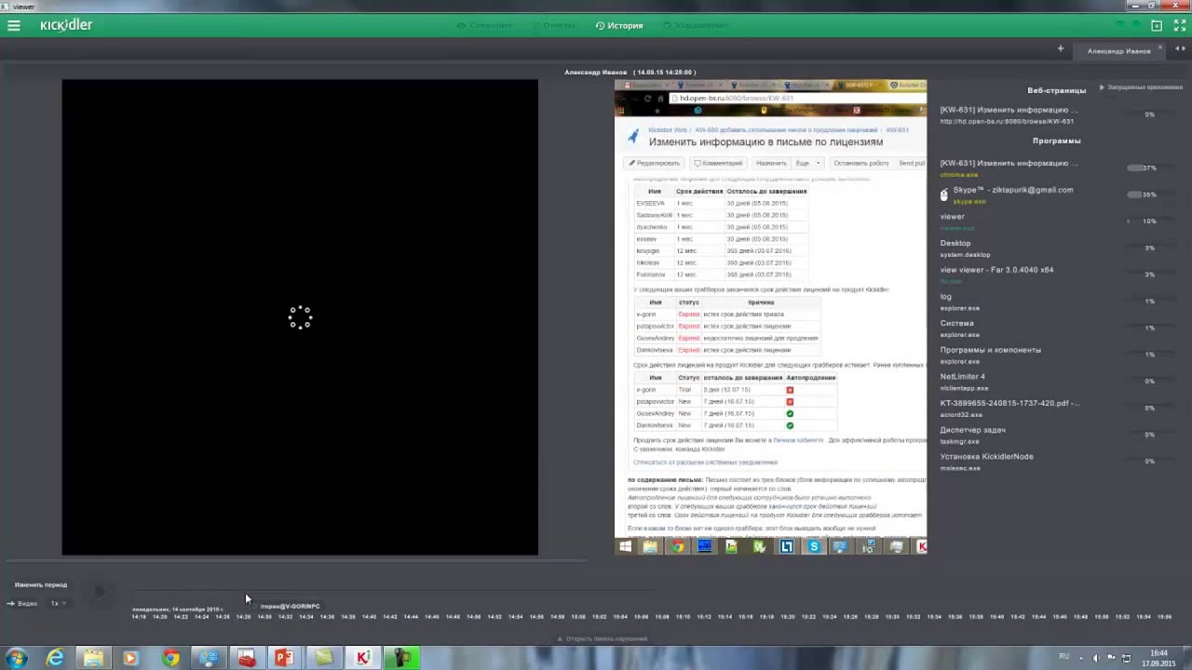Click the mouse-activity icon beside Skype
The width and height of the screenshot is (1192, 670).
[944, 194]
